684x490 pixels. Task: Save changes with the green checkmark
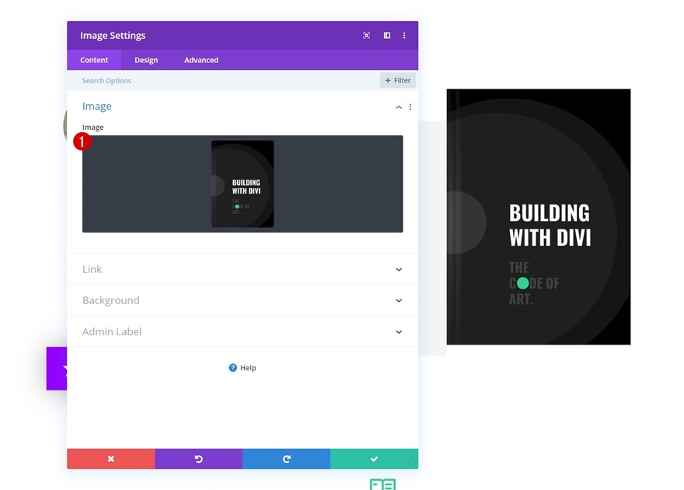(x=374, y=459)
